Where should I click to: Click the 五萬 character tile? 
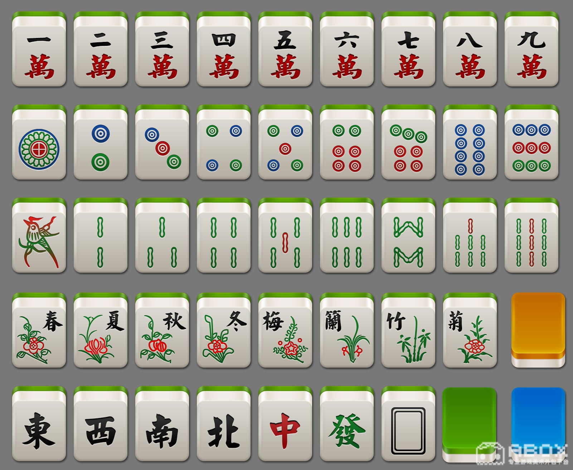[x=285, y=49]
